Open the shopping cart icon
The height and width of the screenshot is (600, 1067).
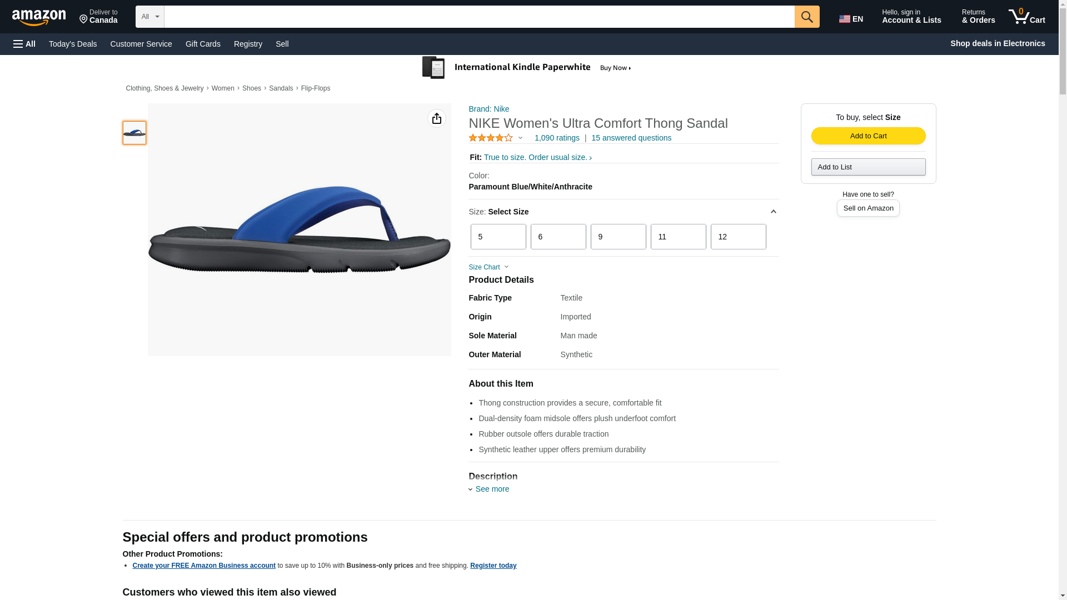[x=1026, y=17]
